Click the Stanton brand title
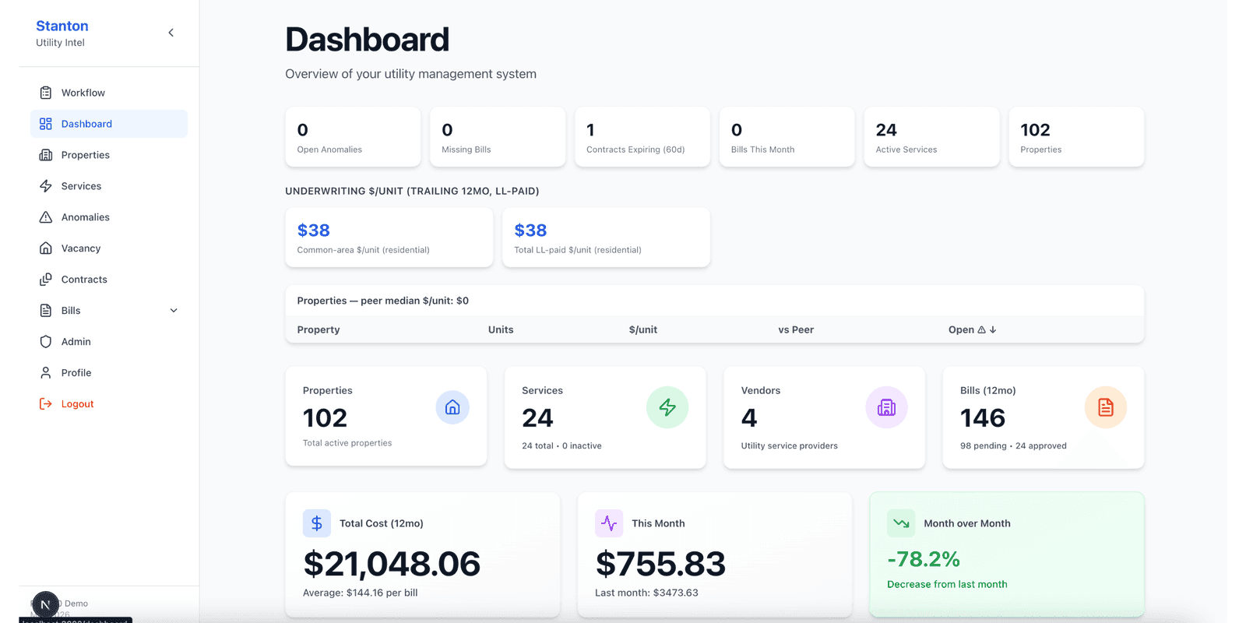This screenshot has height=623, width=1246. pos(62,26)
